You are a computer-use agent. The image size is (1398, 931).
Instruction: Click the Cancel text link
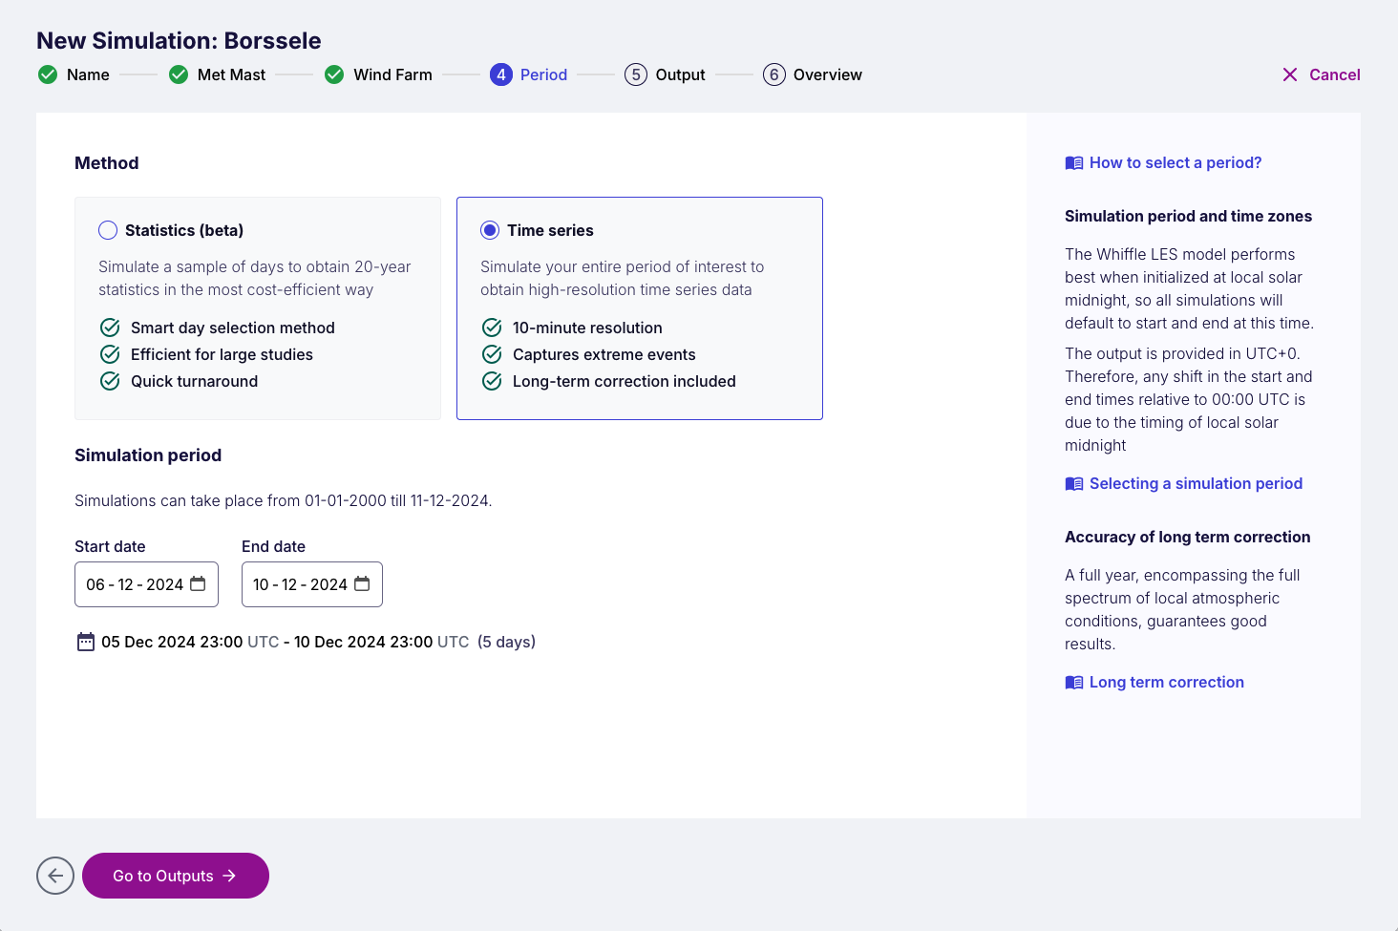(1334, 74)
